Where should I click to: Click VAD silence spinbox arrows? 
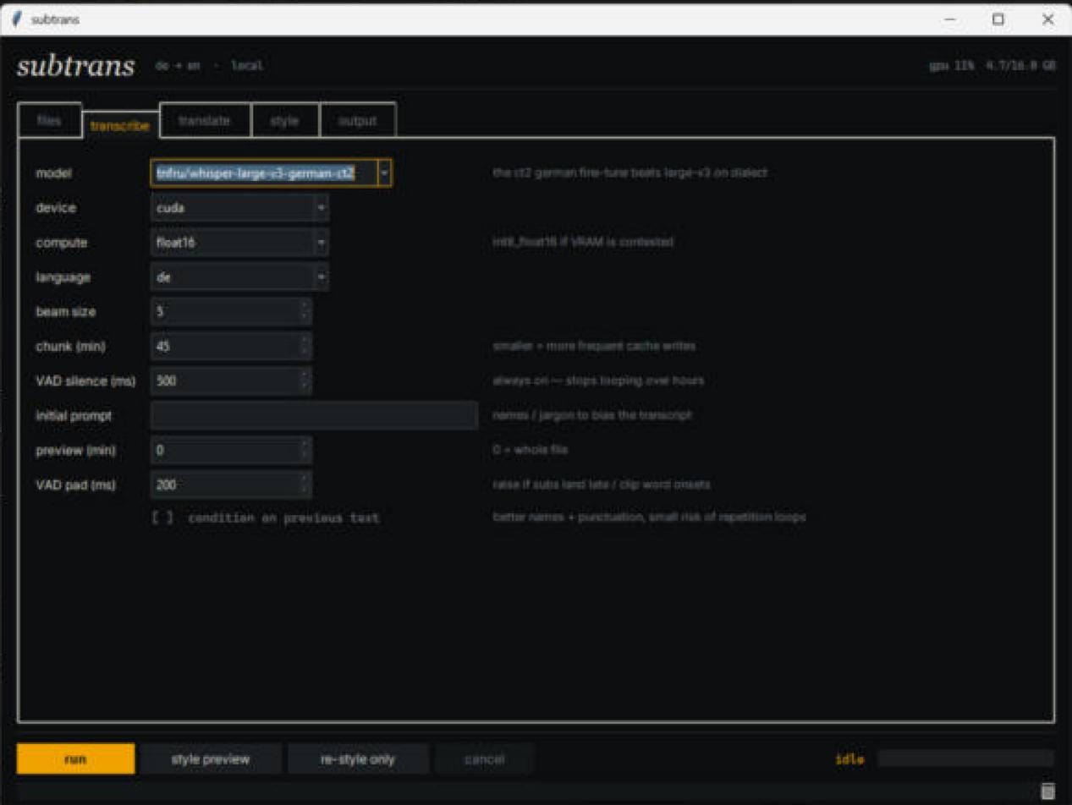[305, 381]
